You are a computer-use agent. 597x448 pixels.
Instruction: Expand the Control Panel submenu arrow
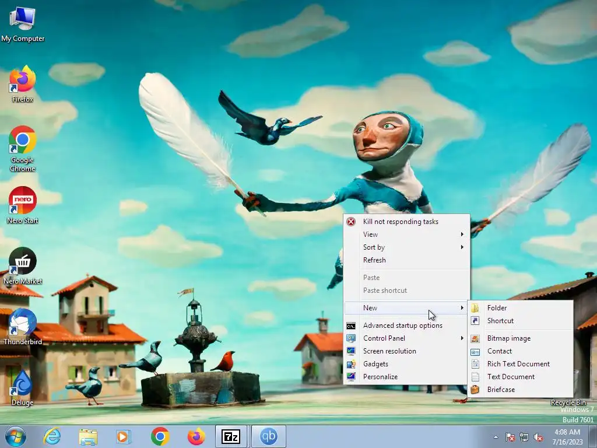pos(462,338)
